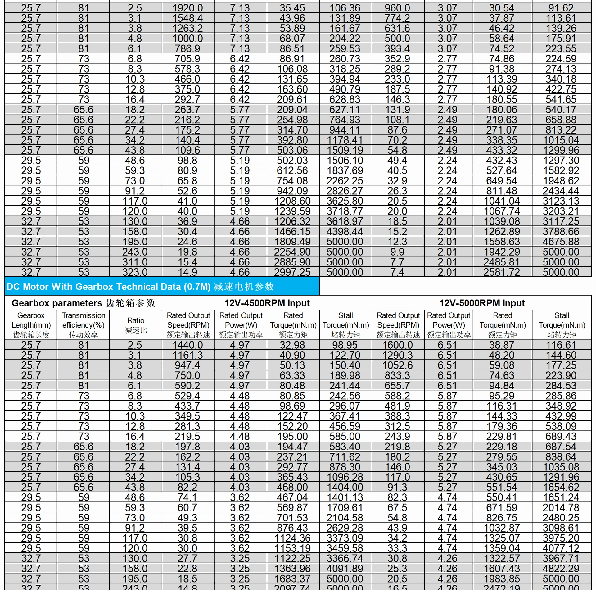The image size is (596, 590).
Task: Pick the rated torque 2997.25
Action: pyautogui.click(x=292, y=272)
